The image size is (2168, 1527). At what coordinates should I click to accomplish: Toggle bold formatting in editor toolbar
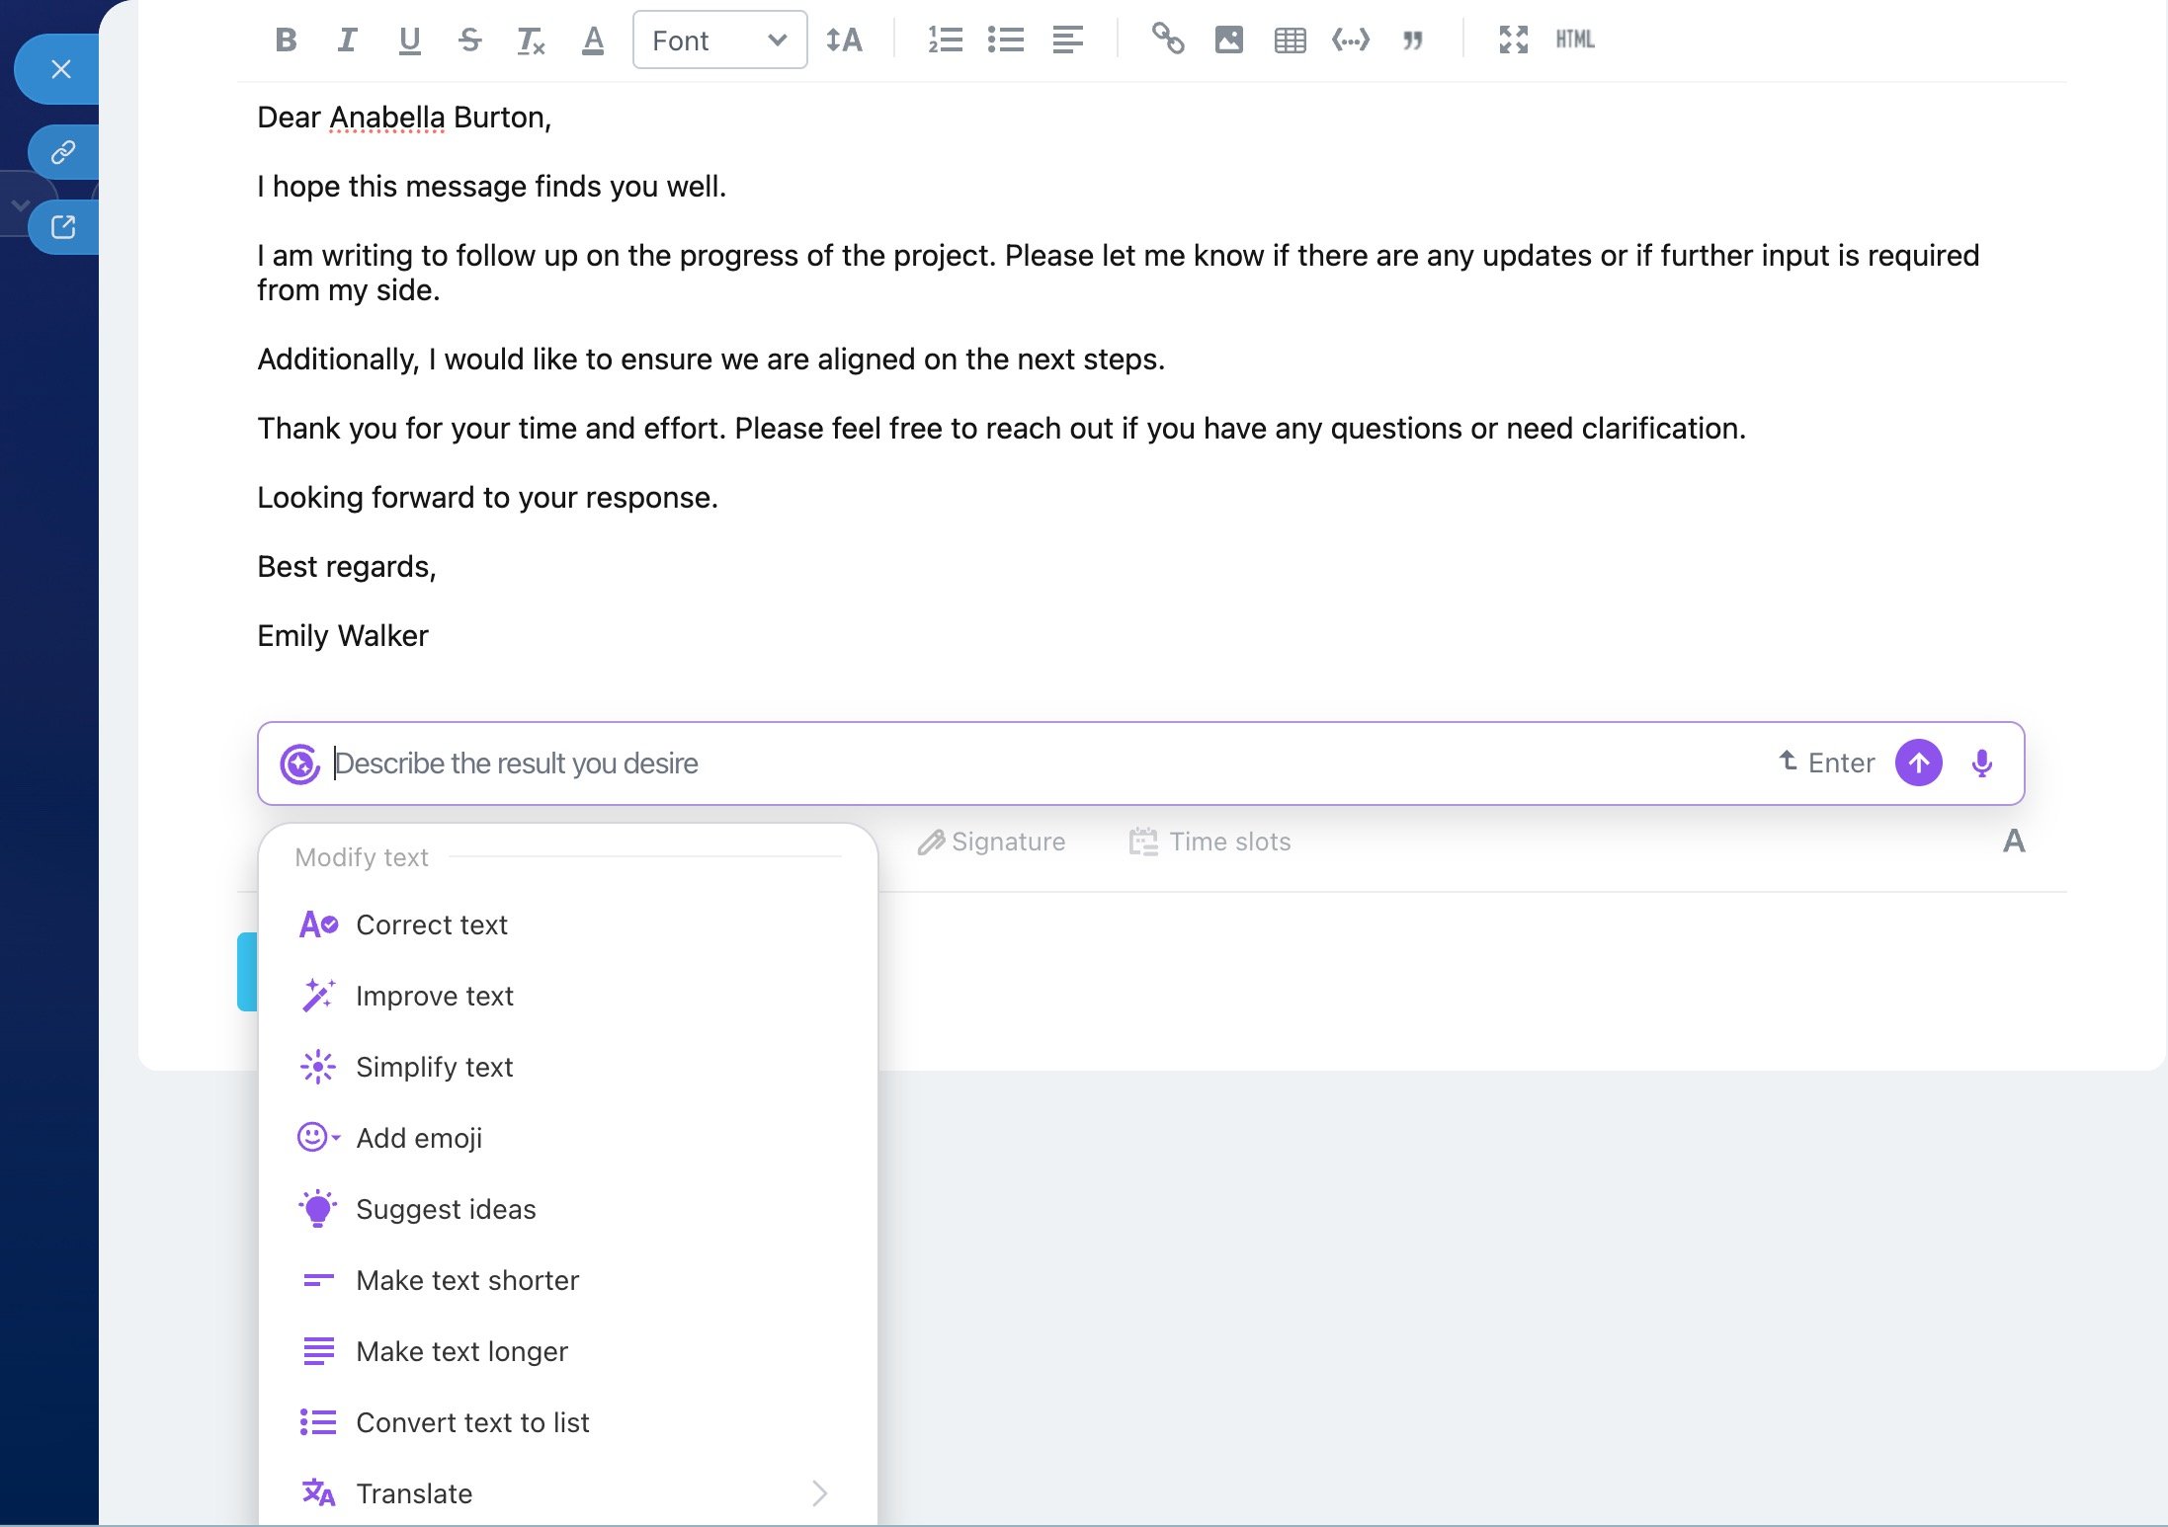[286, 40]
